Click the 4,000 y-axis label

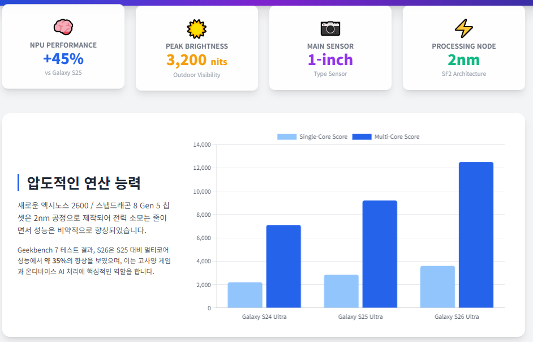(204, 262)
